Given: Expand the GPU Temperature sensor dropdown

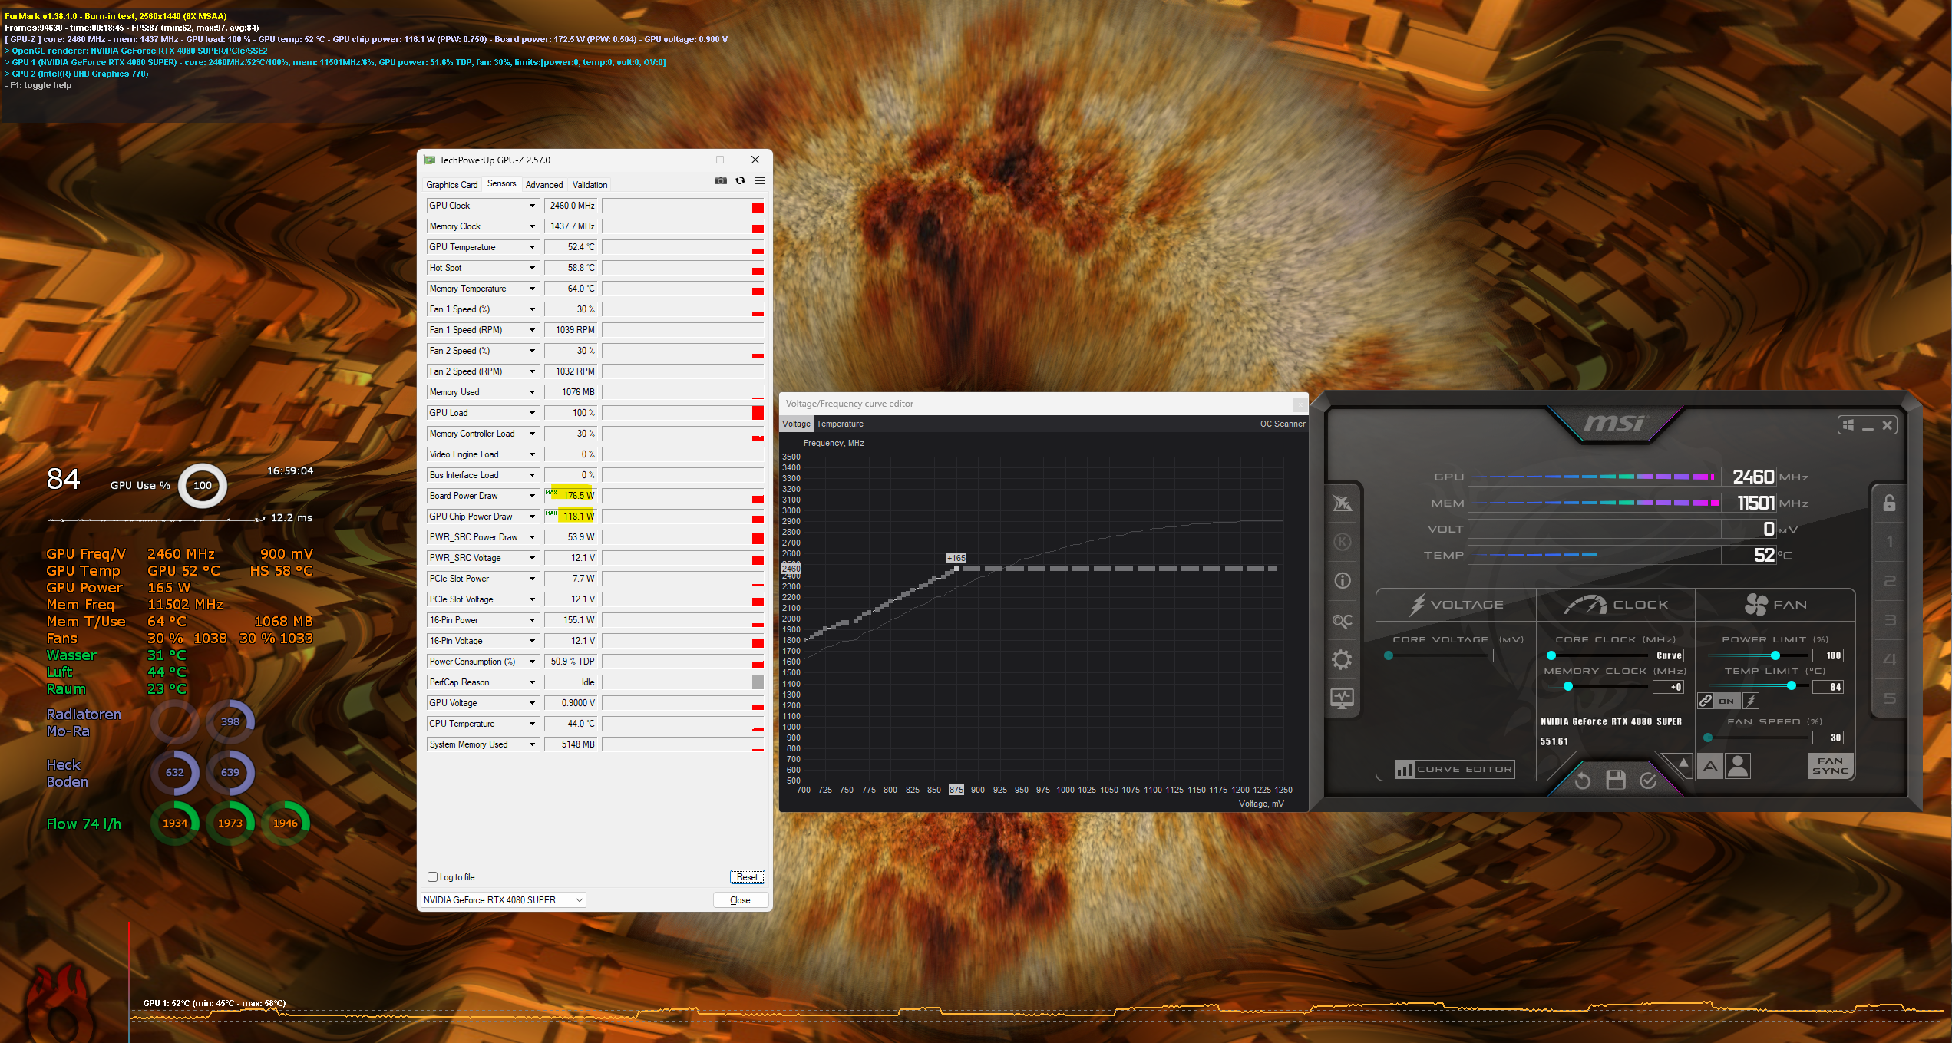Looking at the screenshot, I should tap(532, 247).
